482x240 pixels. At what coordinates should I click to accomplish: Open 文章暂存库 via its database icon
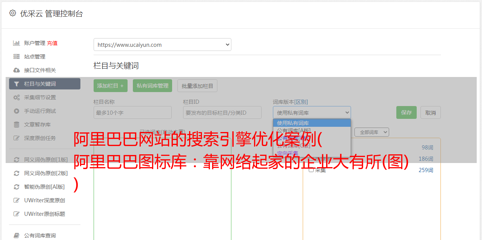17,125
